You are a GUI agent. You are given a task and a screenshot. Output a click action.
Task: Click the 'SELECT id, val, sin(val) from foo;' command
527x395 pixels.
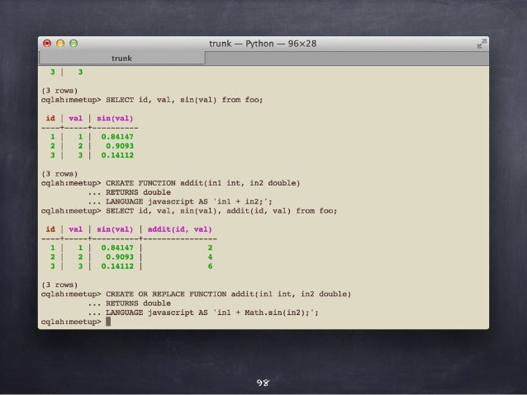click(x=184, y=100)
